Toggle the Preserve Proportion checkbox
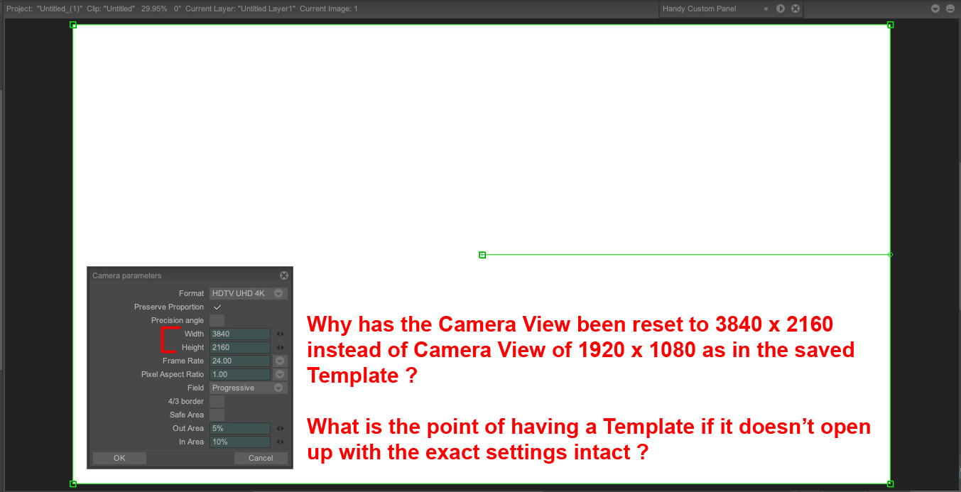 (x=217, y=307)
